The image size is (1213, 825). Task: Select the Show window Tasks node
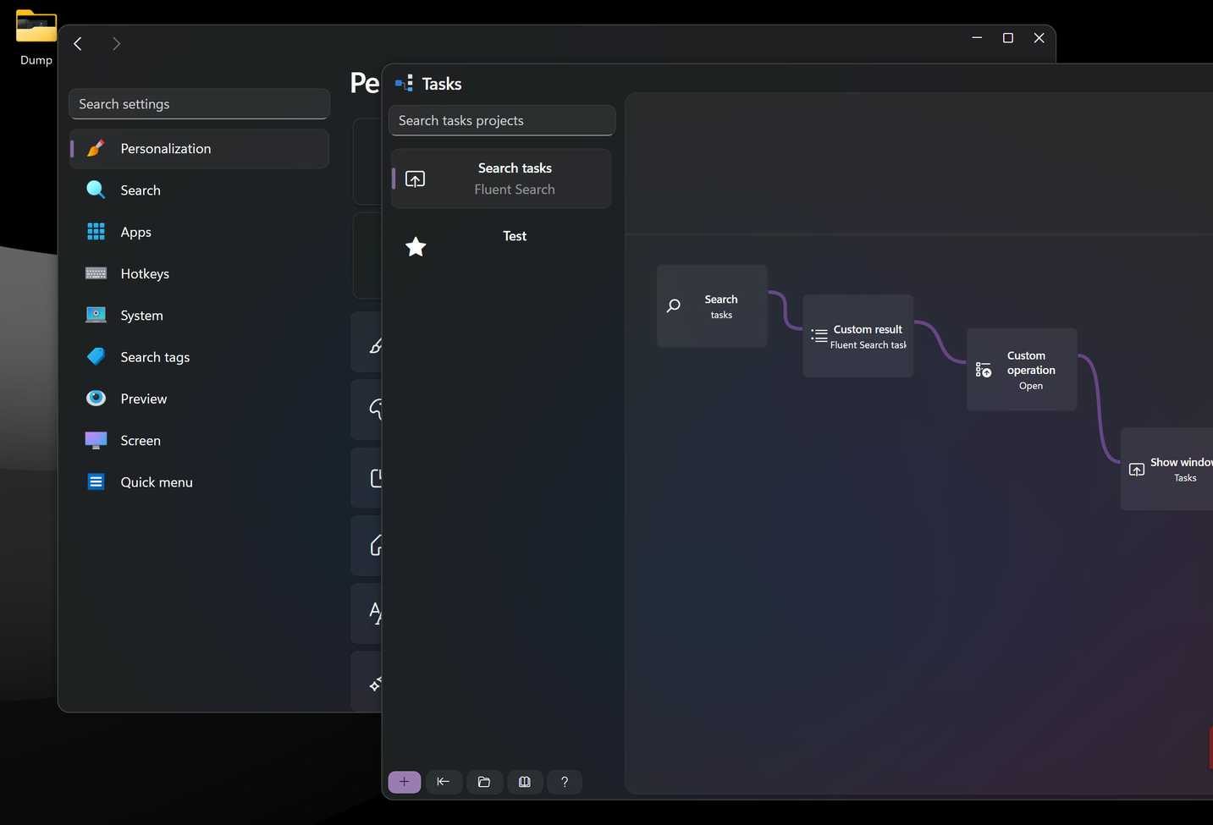click(1168, 469)
